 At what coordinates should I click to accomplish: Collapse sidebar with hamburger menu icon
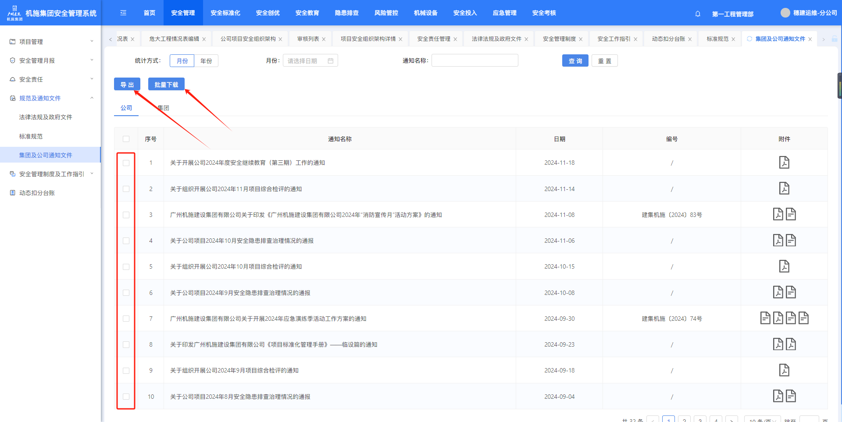tap(123, 13)
